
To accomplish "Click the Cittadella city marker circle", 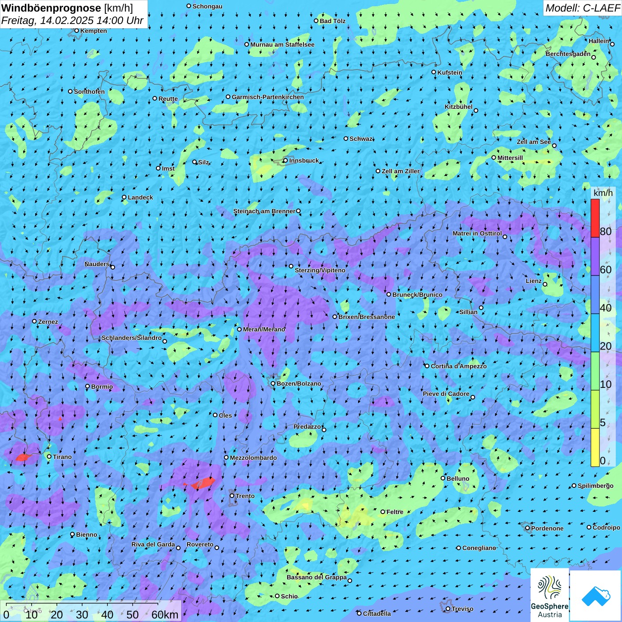I will (359, 613).
